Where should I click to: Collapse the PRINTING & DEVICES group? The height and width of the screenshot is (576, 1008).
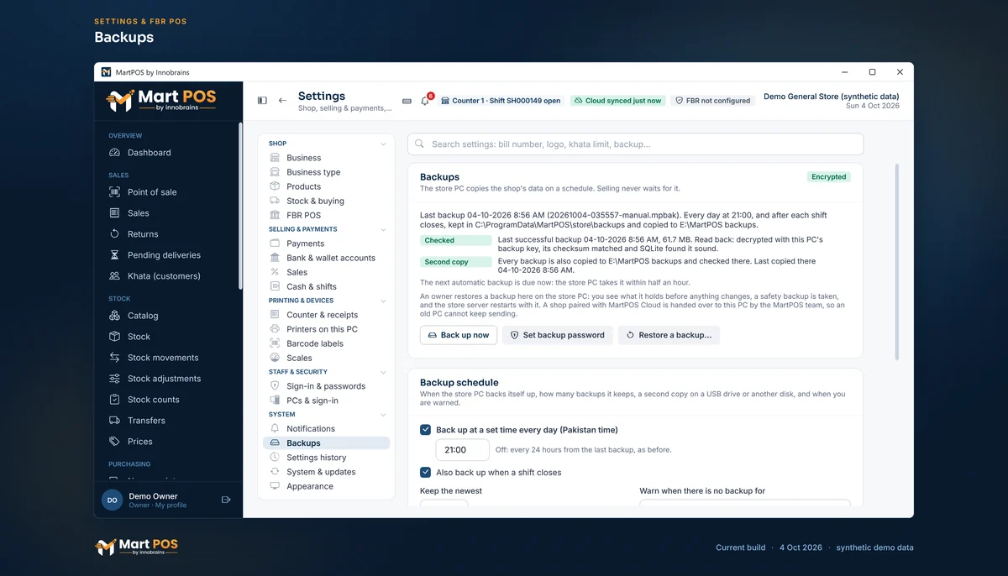[x=383, y=301]
